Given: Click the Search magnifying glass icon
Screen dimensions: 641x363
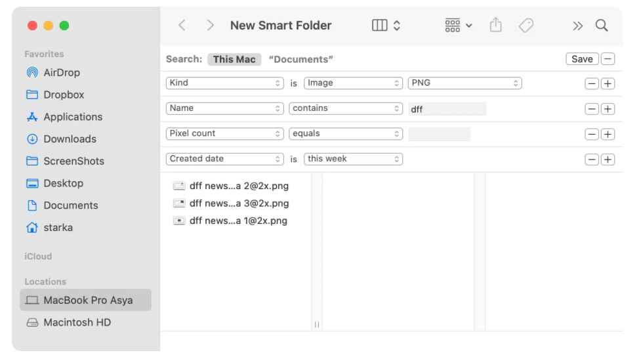Looking at the screenshot, I should [601, 26].
